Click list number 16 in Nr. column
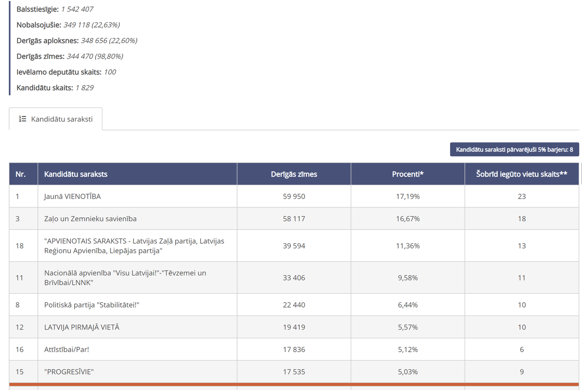The width and height of the screenshot is (582, 390). (19, 349)
